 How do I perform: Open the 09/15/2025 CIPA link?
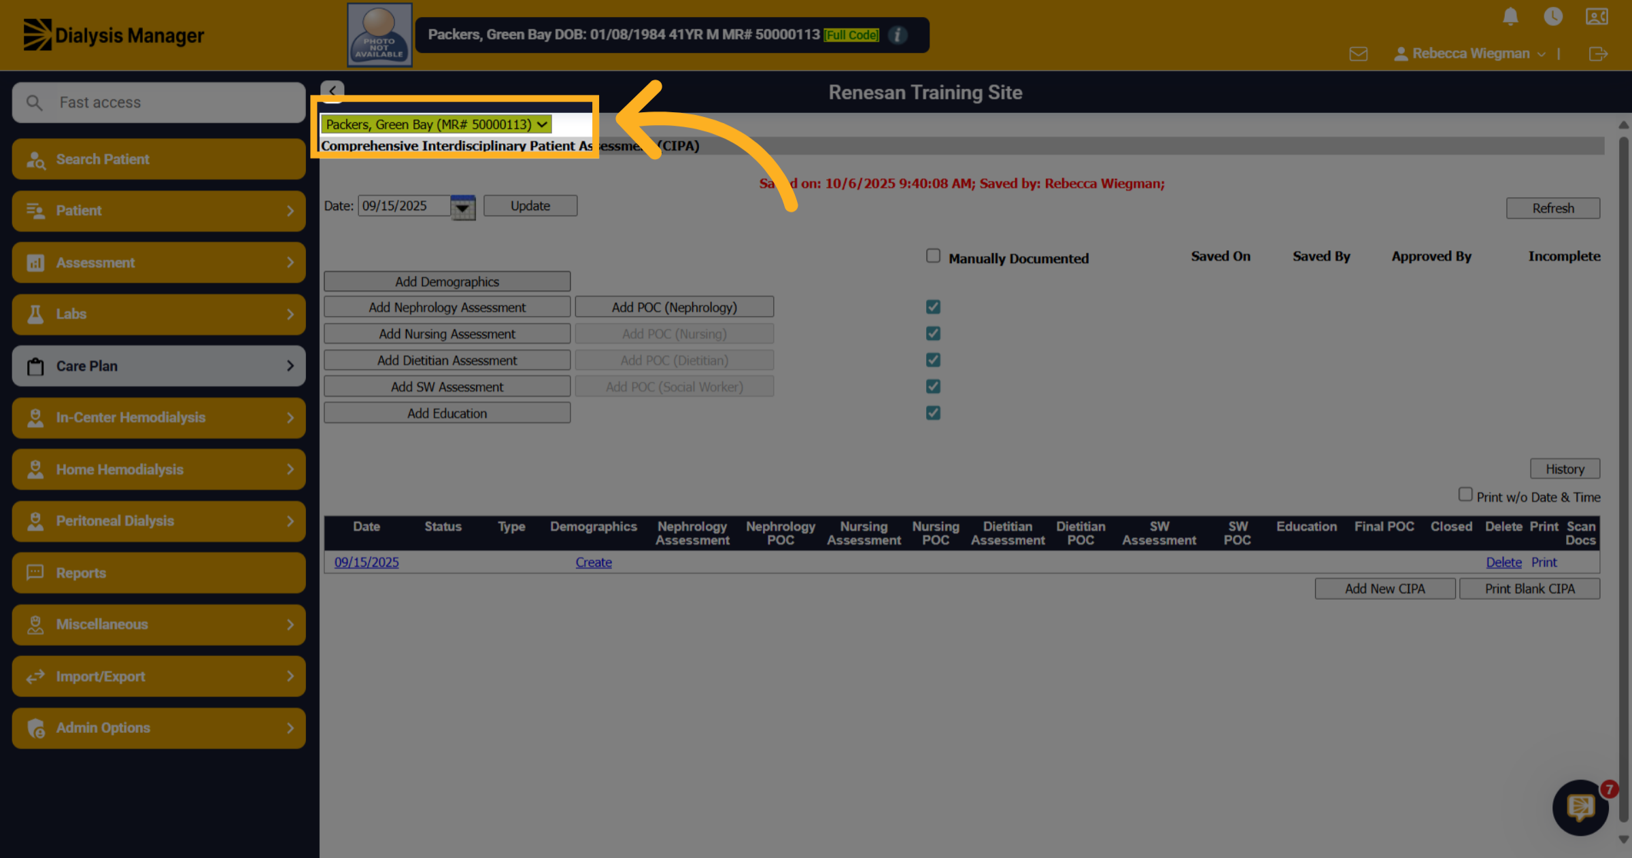pos(367,562)
